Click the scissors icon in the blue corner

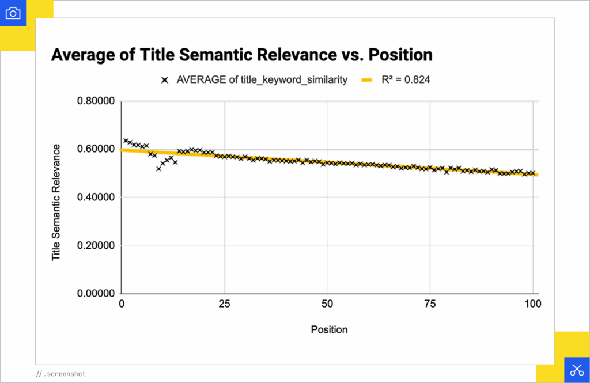tap(577, 370)
